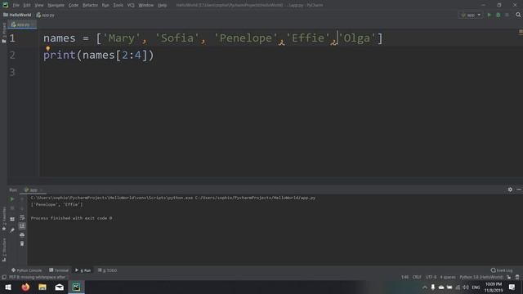The image size is (523, 294).
Task: Show the intention lightbulb suggestions
Action: 47,49
